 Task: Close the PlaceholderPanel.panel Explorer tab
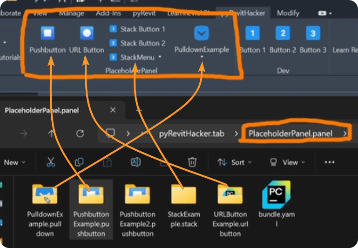click(x=113, y=110)
